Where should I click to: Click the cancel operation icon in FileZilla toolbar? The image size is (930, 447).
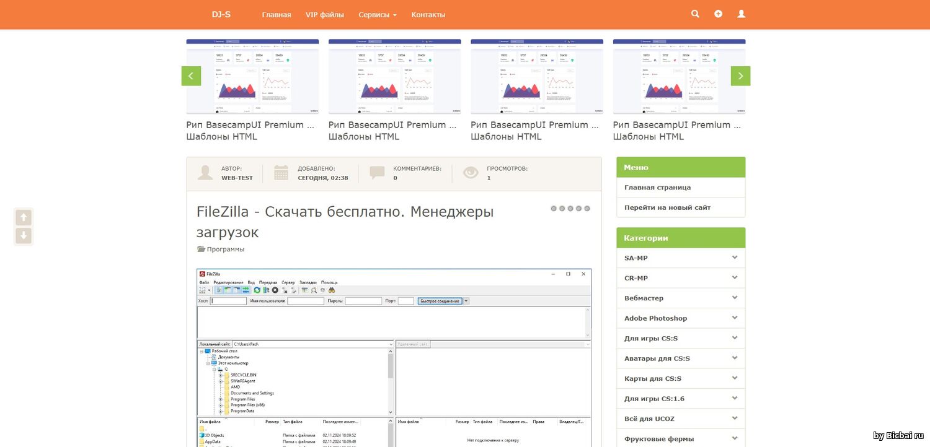(x=275, y=290)
